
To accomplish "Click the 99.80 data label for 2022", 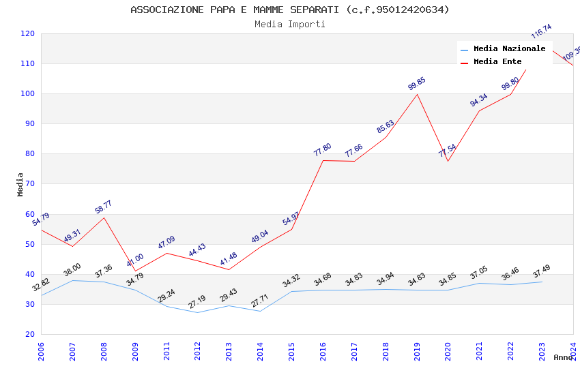I will point(510,83).
